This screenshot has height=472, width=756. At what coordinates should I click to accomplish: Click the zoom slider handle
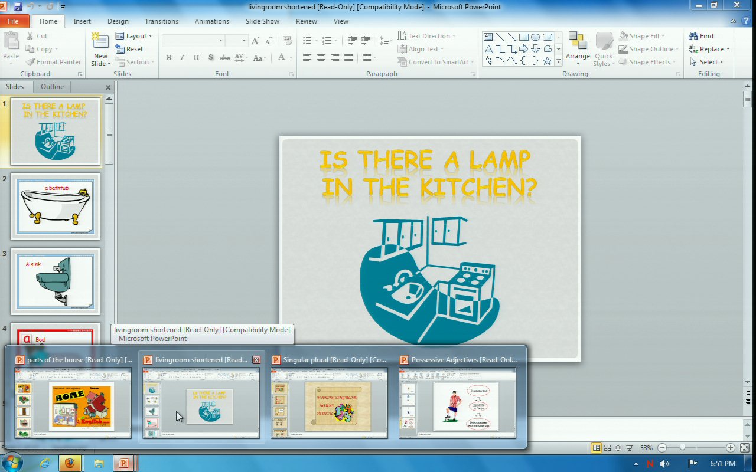click(683, 448)
